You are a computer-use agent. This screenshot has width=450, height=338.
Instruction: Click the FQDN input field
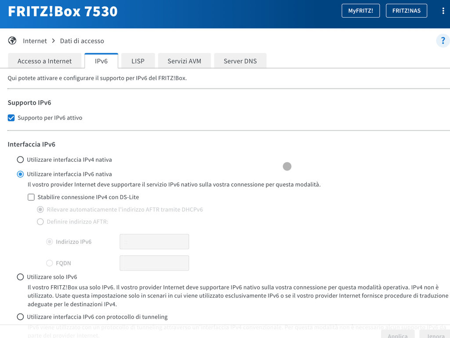pyautogui.click(x=154, y=263)
